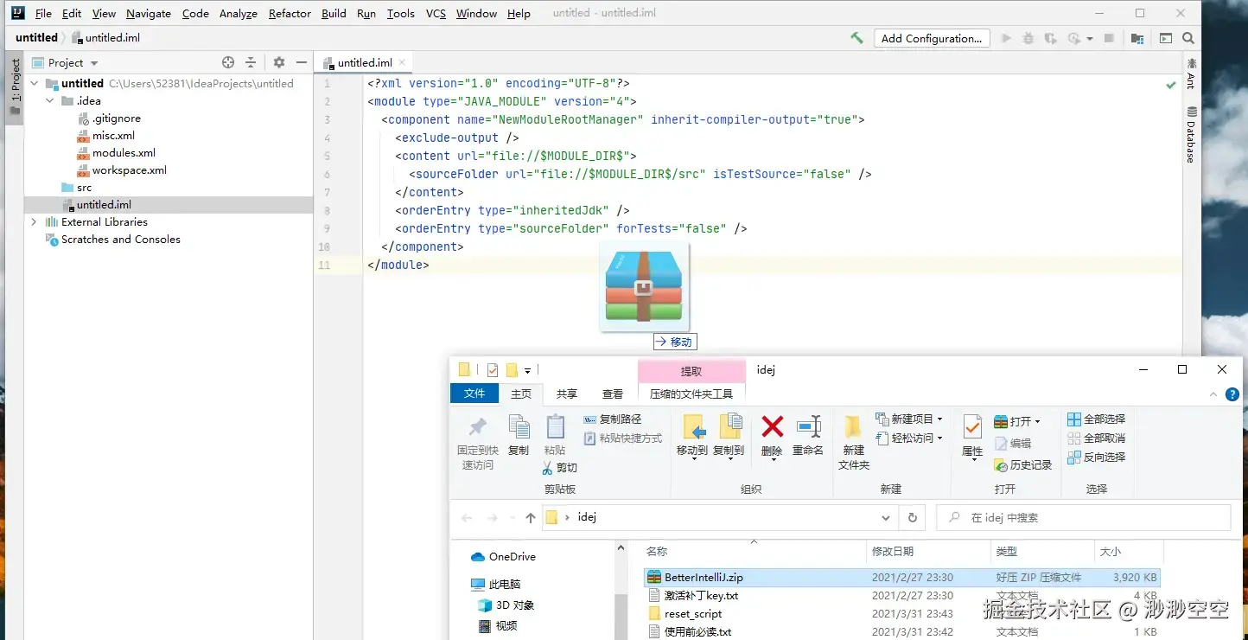Click the green inspection checkmark in editor

[1171, 85]
